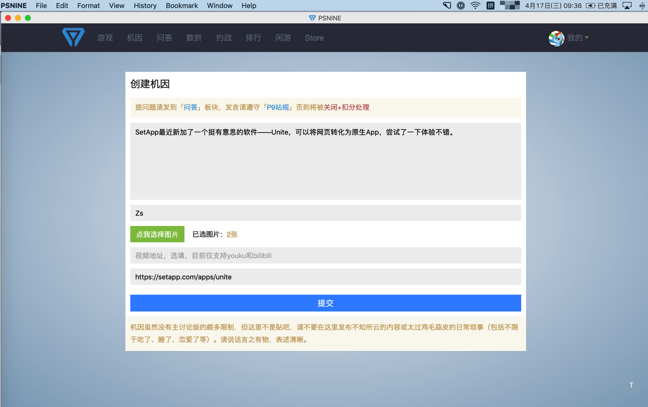Click the video address input field

tap(326, 256)
